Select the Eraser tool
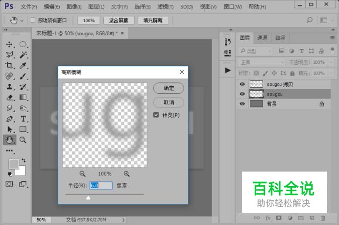 coord(9,98)
